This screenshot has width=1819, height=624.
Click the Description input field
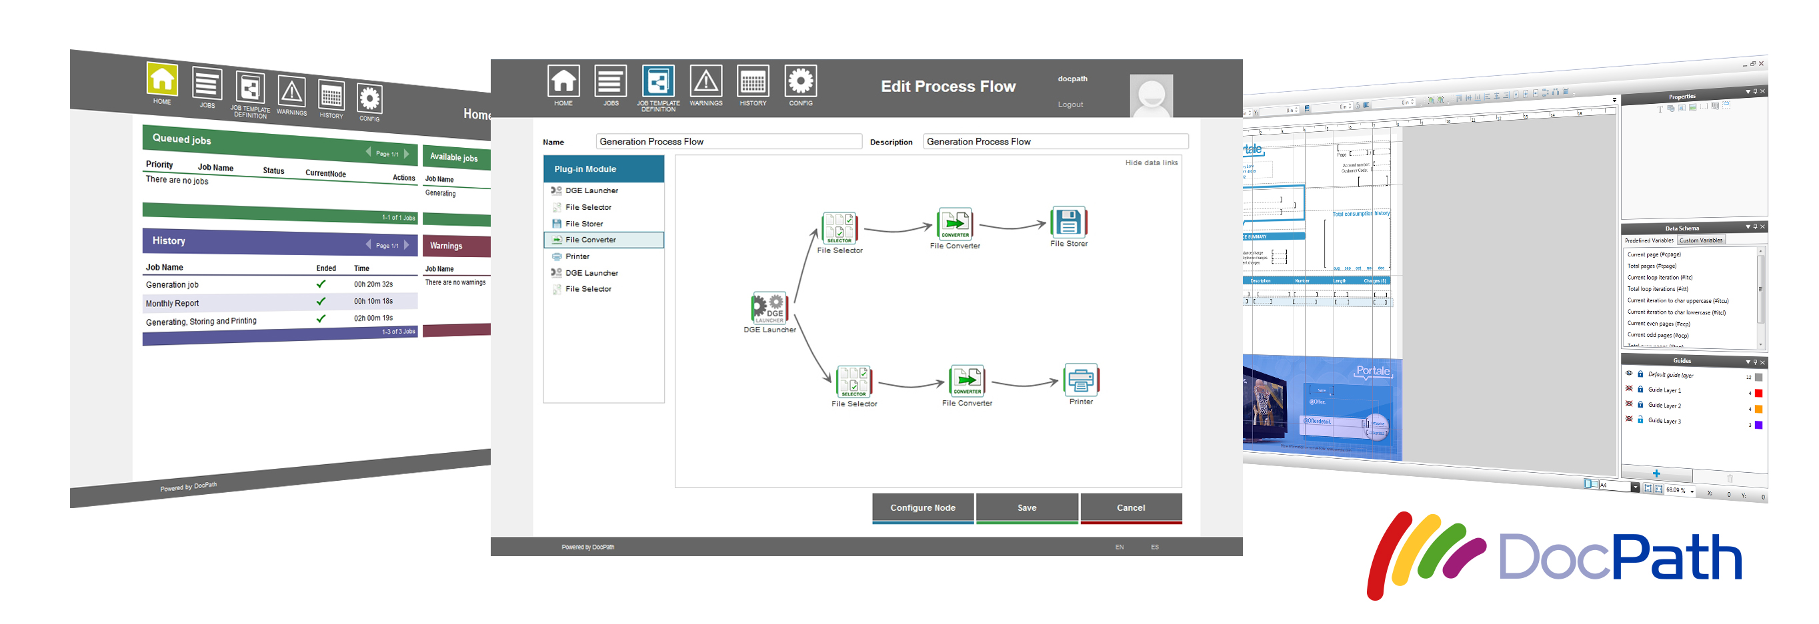[1056, 142]
